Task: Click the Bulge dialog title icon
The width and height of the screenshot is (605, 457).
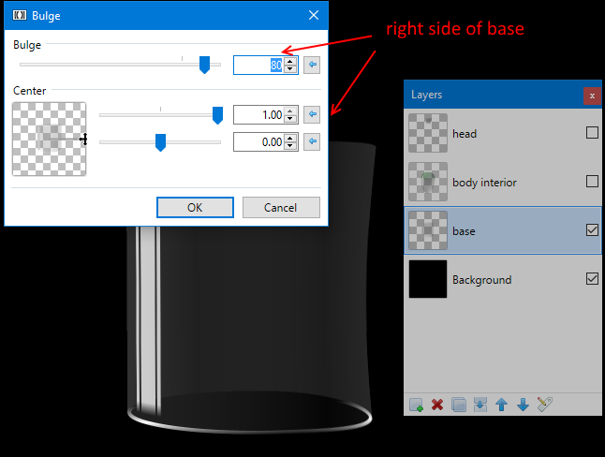Action: point(20,15)
